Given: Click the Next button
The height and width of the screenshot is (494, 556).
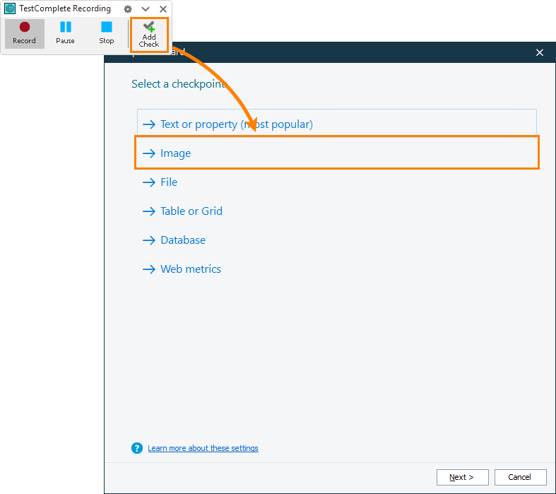Looking at the screenshot, I should 462,477.
